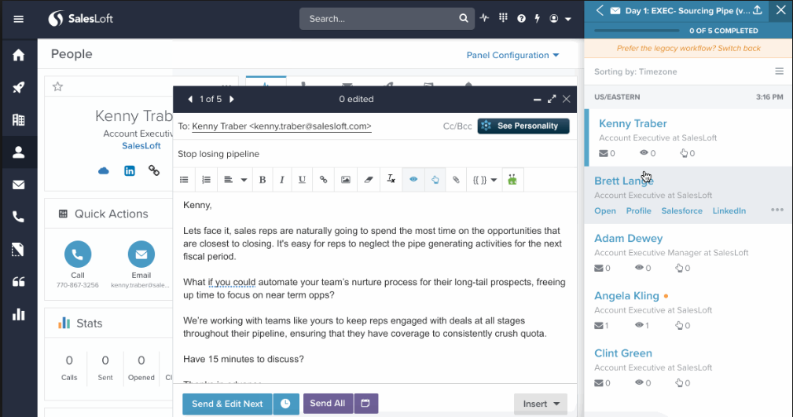Insert a numbered list
This screenshot has width=793, height=417.
point(207,179)
